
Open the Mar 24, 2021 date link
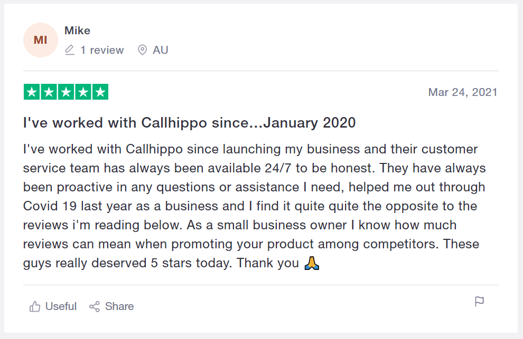[463, 92]
